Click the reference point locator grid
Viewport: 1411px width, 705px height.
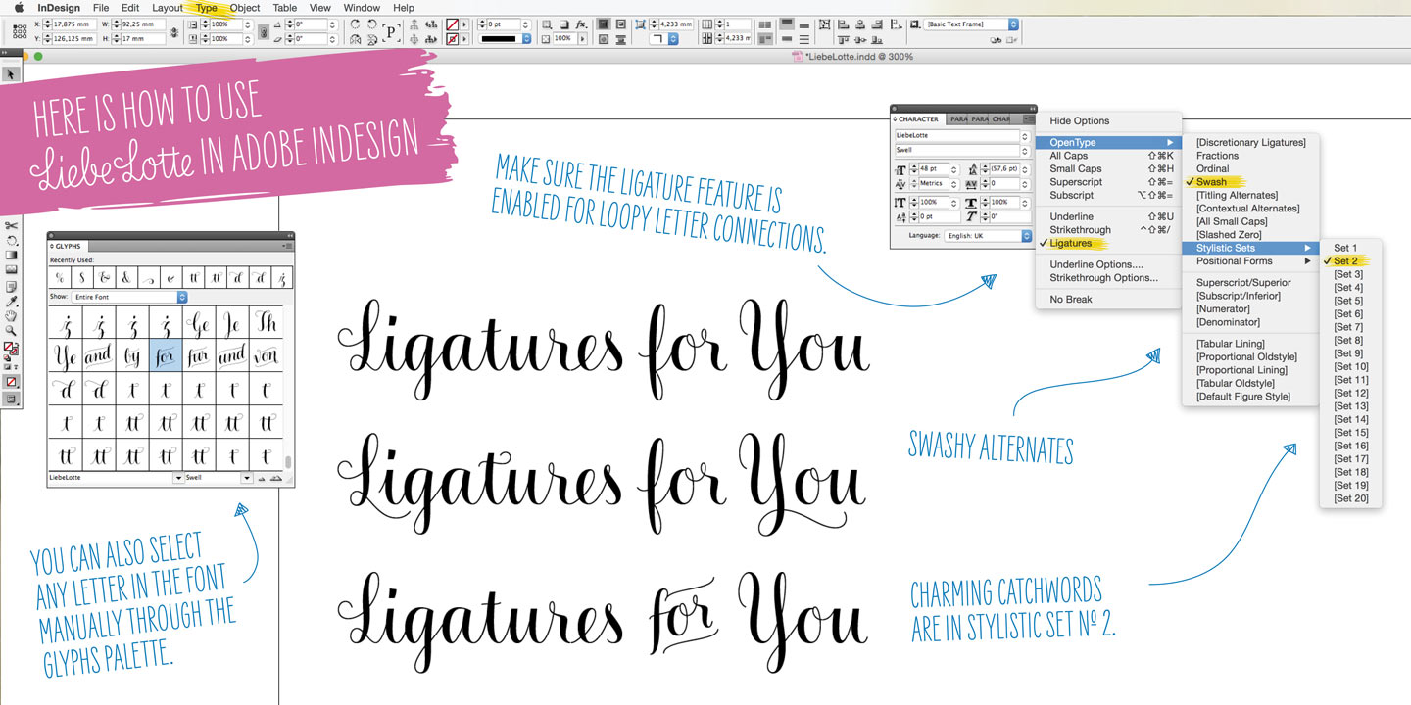[20, 31]
